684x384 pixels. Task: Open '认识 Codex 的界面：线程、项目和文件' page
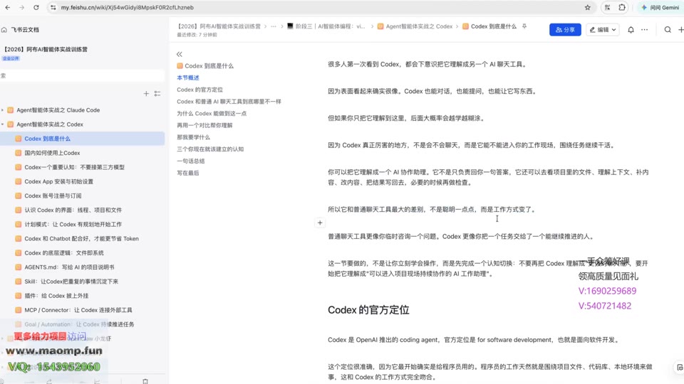[73, 210]
